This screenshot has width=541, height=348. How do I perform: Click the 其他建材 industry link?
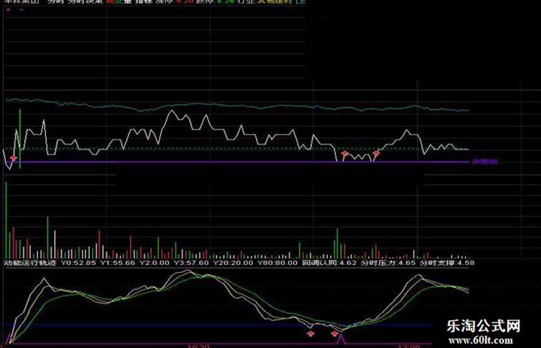[274, 2]
